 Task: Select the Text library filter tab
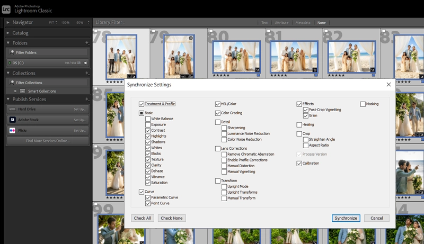click(x=264, y=23)
